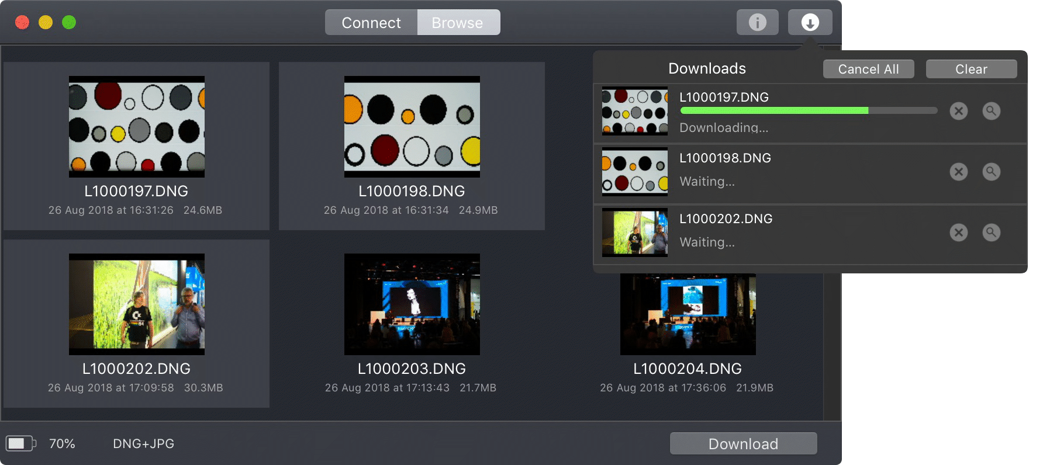
Task: Cancel the L1000197.DNG download
Action: (x=958, y=111)
